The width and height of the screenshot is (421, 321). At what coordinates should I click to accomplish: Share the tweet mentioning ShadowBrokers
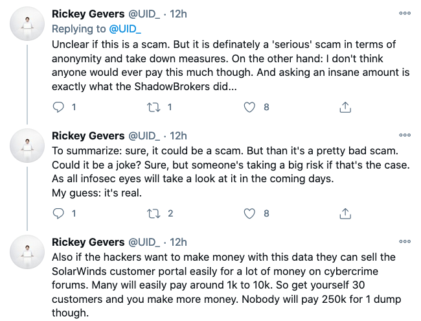(345, 107)
